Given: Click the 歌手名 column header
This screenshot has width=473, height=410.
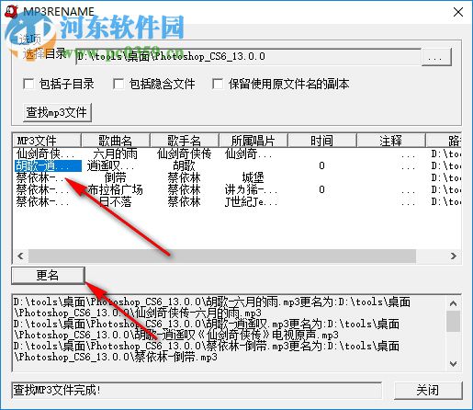Looking at the screenshot, I should 185,141.
